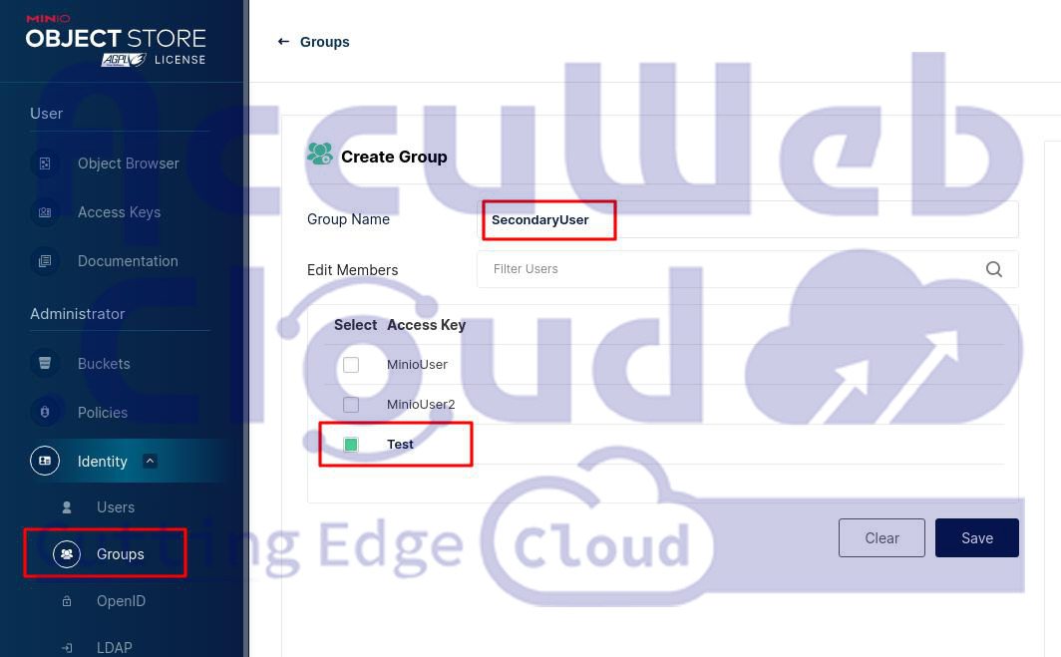1061x657 pixels.
Task: Focus the Filter Users search field
Action: [728, 269]
